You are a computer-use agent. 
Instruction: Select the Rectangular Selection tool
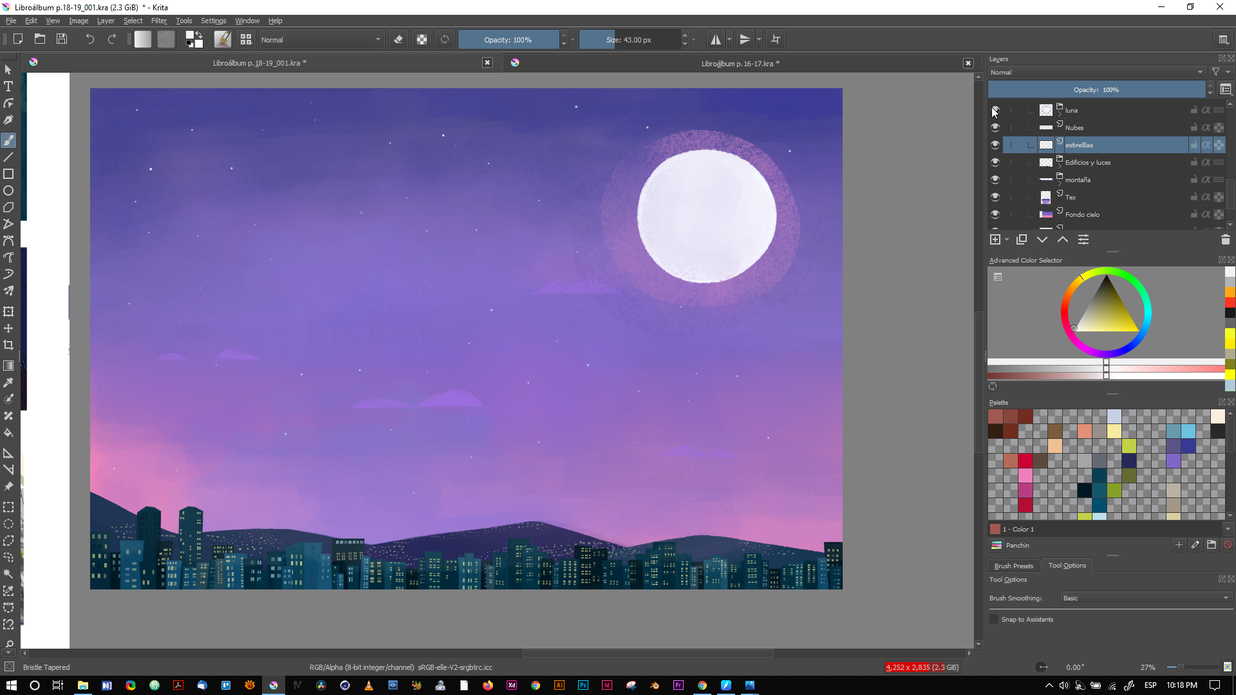click(x=8, y=507)
